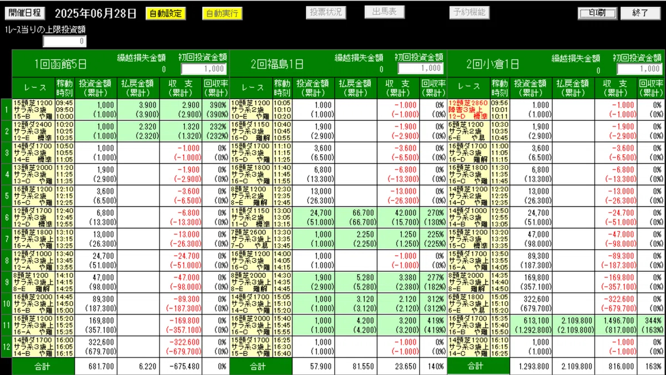The width and height of the screenshot is (666, 375).
Task: Click the red 障害3歳上 Kokura race cell
Action: point(468,109)
